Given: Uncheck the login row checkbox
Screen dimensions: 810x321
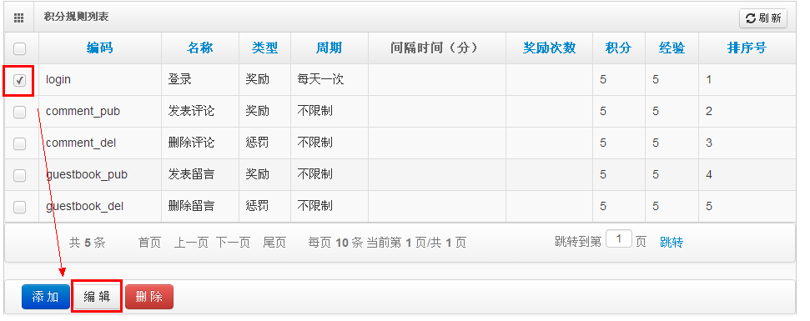Looking at the screenshot, I should 20,80.
